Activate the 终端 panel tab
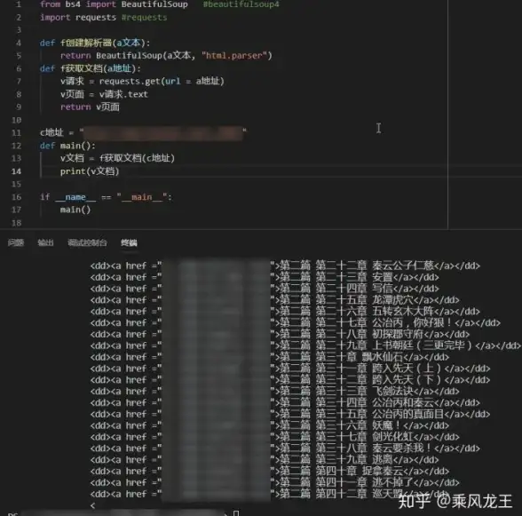This screenshot has width=522, height=516. (x=129, y=242)
